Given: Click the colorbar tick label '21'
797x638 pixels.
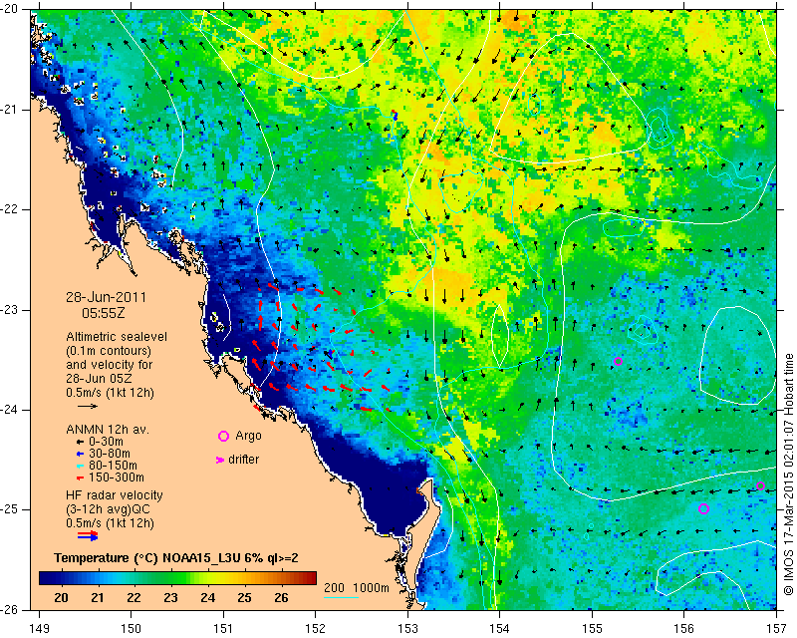Looking at the screenshot, I should (97, 598).
